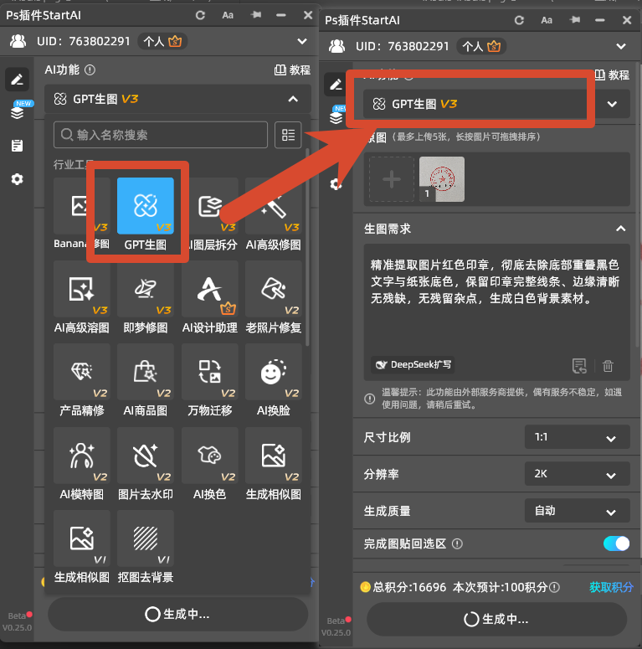Click the info icon next to AI功能
The width and height of the screenshot is (642, 649).
(90, 70)
